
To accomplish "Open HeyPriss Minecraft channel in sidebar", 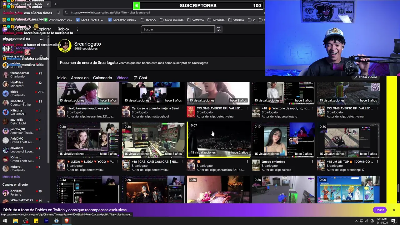I will click(x=23, y=84).
